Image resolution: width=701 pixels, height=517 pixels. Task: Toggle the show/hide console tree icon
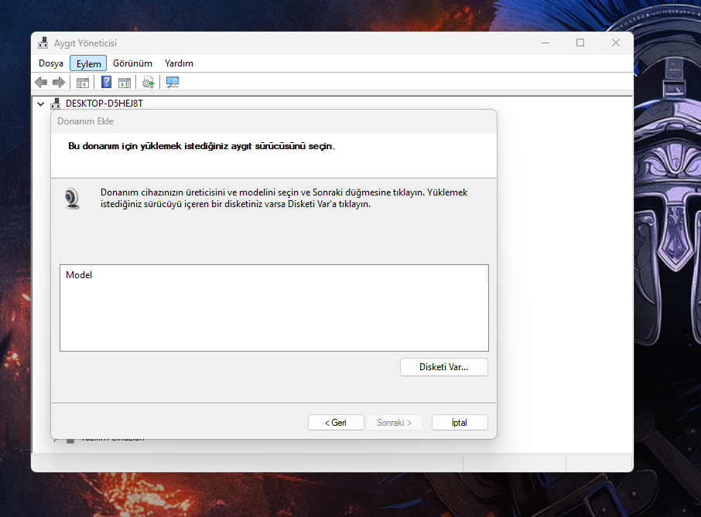83,83
